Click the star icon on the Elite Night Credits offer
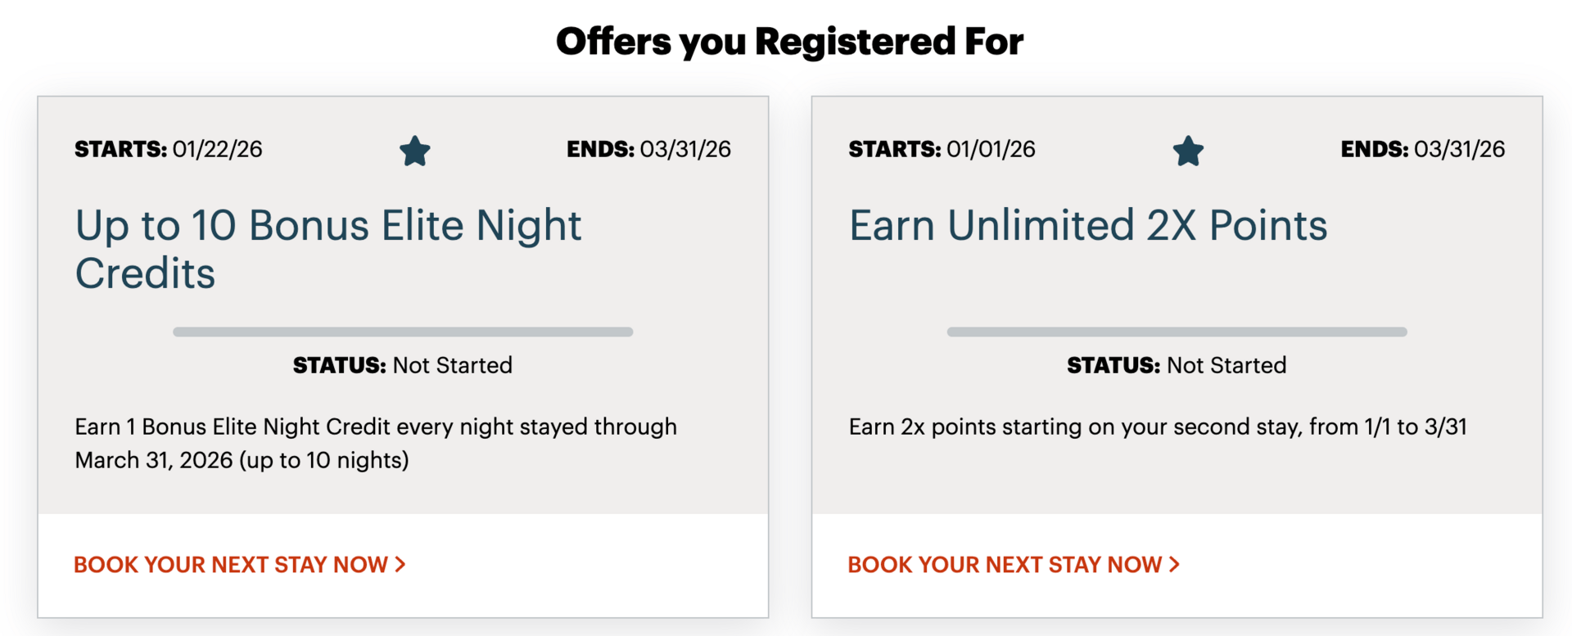1572x636 pixels. (414, 151)
